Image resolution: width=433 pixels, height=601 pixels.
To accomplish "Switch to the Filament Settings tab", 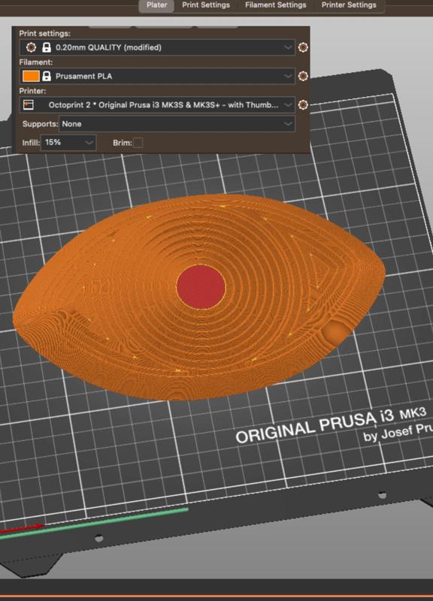I will click(275, 5).
